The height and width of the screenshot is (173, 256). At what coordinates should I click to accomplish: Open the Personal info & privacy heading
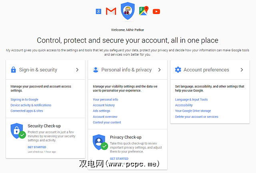tap(126, 70)
